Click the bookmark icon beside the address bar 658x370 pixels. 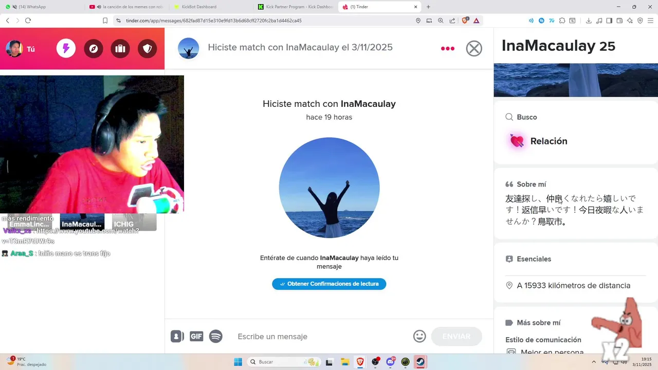coord(105,21)
